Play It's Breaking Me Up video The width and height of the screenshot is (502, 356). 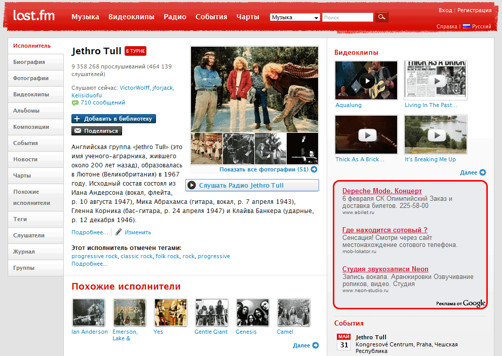436,134
